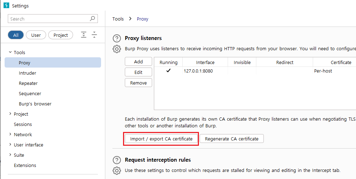This screenshot has width=356, height=179.
Task: Open Intruder settings in tree
Action: 27,73
